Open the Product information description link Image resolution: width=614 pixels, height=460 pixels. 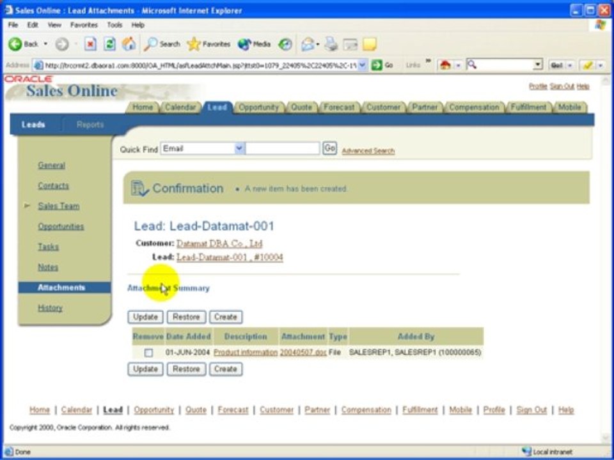click(x=246, y=353)
